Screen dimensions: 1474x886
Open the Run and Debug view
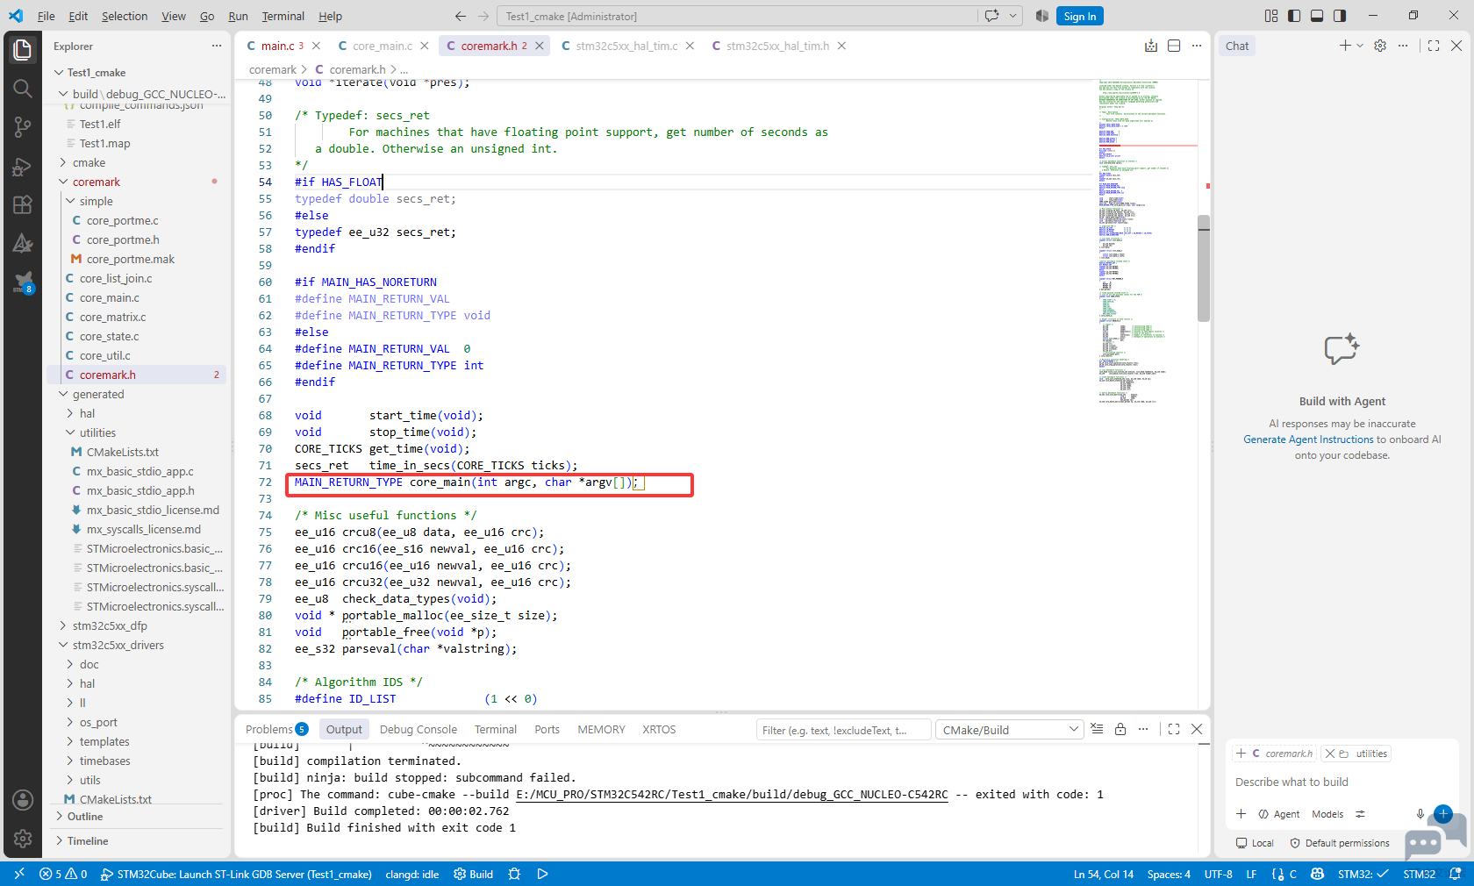pos(23,166)
